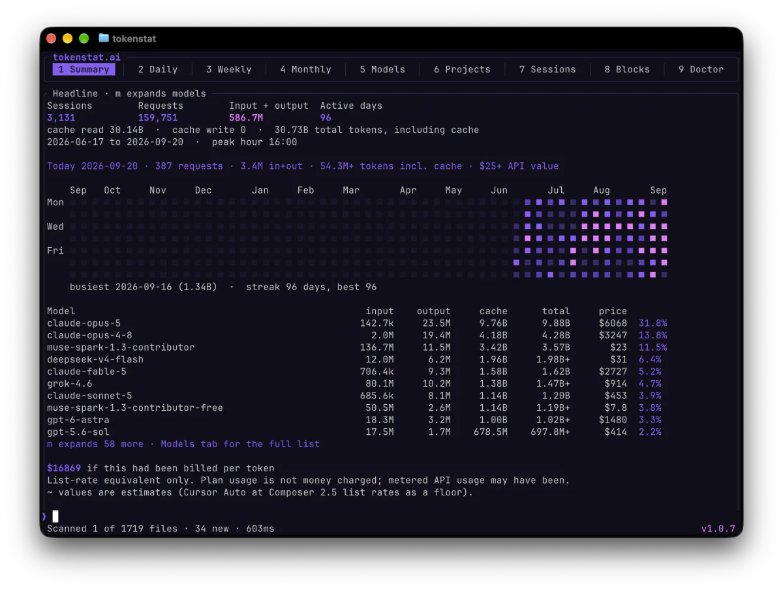Image resolution: width=783 pixels, height=590 pixels.
Task: Click the grok-4.6 model name
Action: pyautogui.click(x=70, y=383)
